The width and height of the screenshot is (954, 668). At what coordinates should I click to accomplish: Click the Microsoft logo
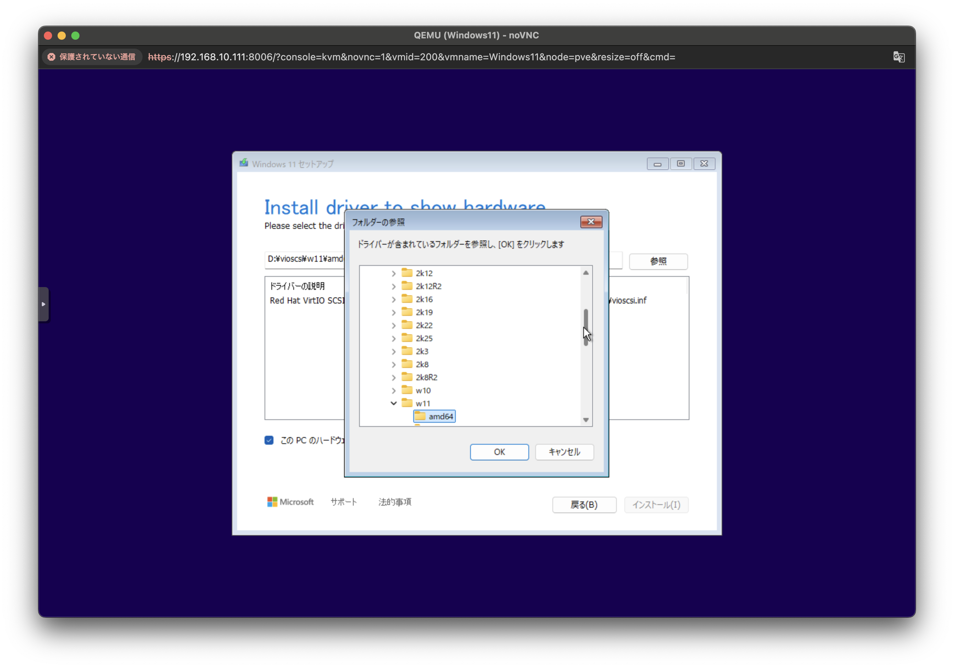click(290, 502)
